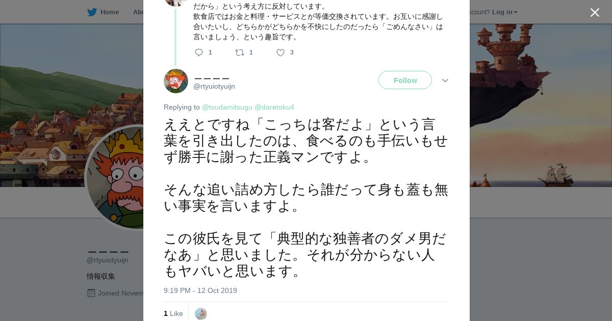Screen dimensions: 612x321
Task: Go to Home in top navigation
Action: coord(110,12)
